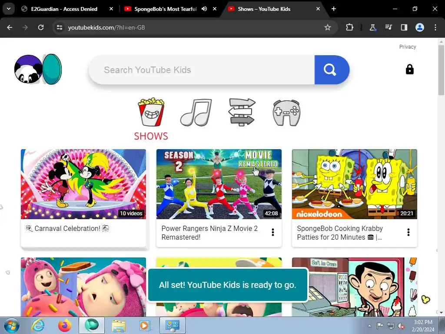Launch Firefox from the taskbar
This screenshot has height=334, width=445.
pyautogui.click(x=65, y=325)
